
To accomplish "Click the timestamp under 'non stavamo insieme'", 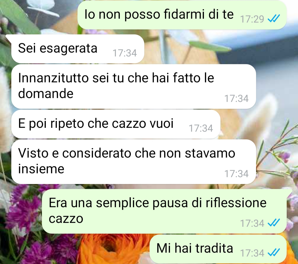I will [236, 174].
